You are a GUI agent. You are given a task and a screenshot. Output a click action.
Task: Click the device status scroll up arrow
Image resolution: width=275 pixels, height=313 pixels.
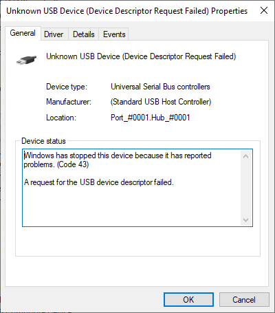pyautogui.click(x=246, y=156)
